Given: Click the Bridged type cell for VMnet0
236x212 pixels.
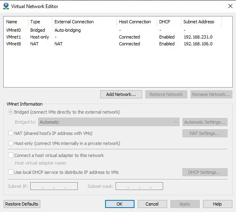Looking at the screenshot, I should click(37, 30).
